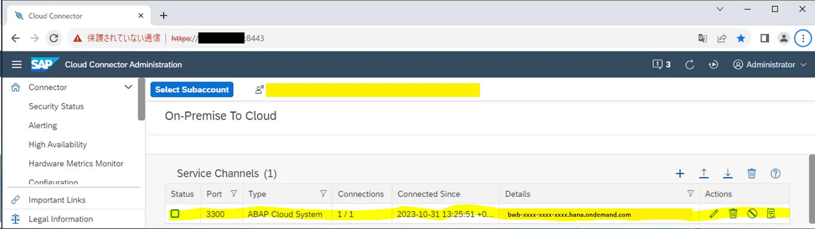The image size is (815, 229).
Task: Navigate to High Availability
Action: [58, 145]
